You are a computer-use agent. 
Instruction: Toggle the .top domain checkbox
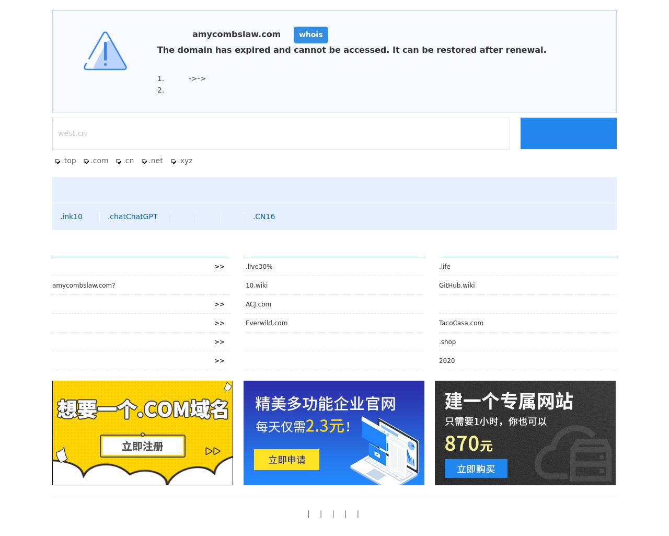57,162
